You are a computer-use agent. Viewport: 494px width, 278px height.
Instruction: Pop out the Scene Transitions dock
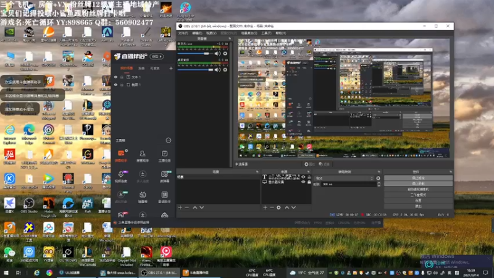coord(379,172)
